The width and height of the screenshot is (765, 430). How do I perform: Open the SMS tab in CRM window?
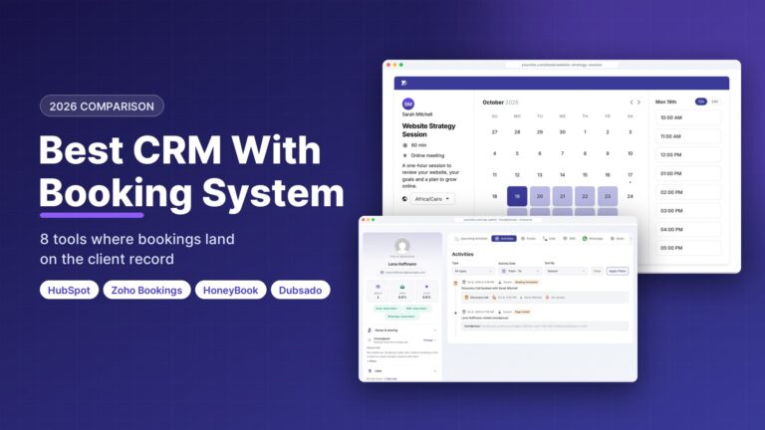point(570,239)
